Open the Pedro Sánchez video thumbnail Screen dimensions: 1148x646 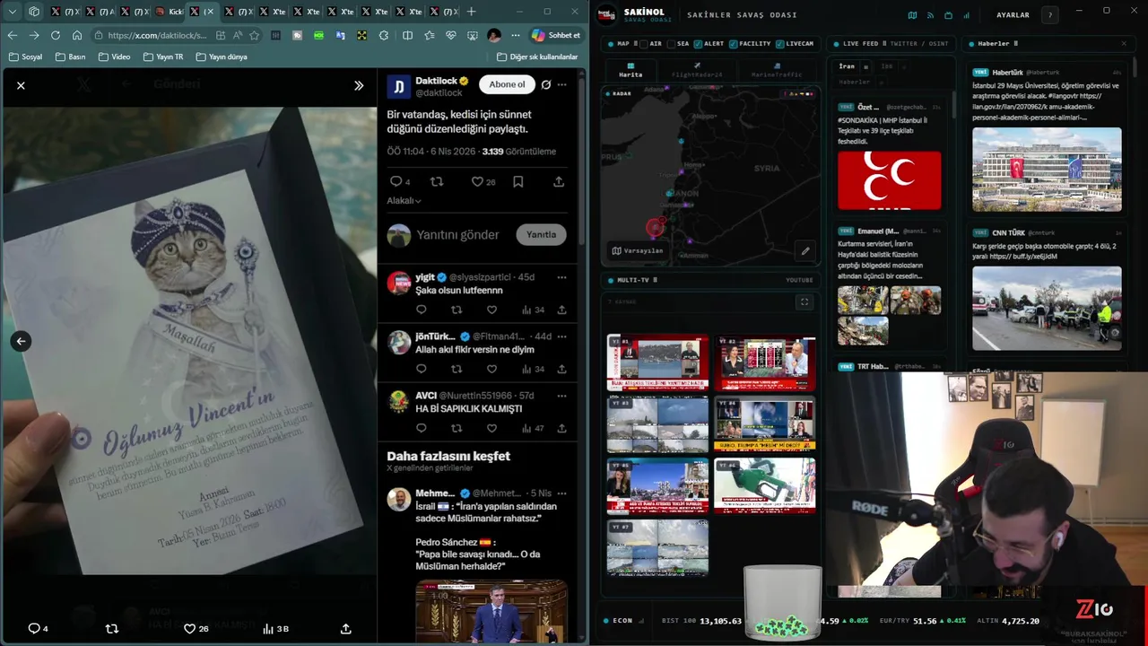click(x=491, y=610)
